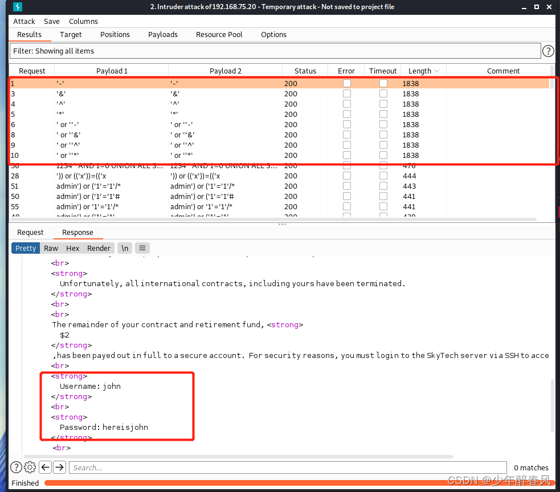The height and width of the screenshot is (492, 560).
Task: Toggle Error checkbox for request 3
Action: click(346, 93)
